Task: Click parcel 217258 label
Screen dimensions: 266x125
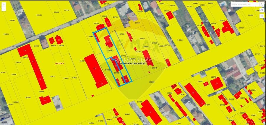Action: (140, 102)
